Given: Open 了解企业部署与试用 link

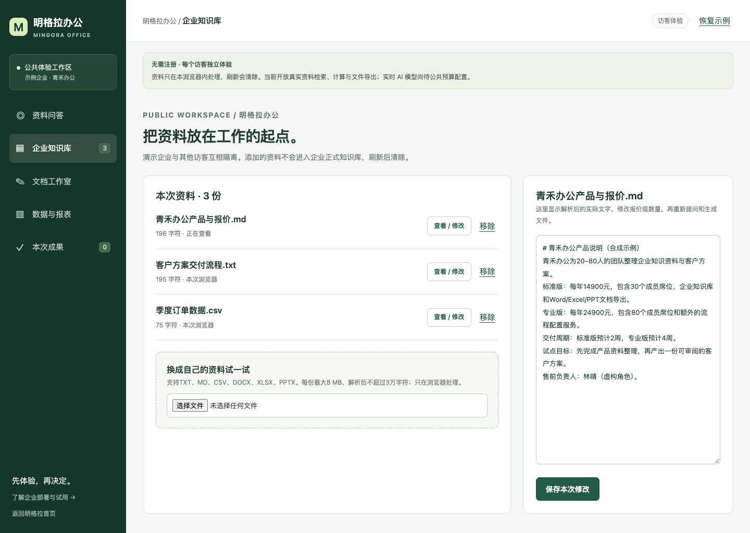Looking at the screenshot, I should pos(44,498).
